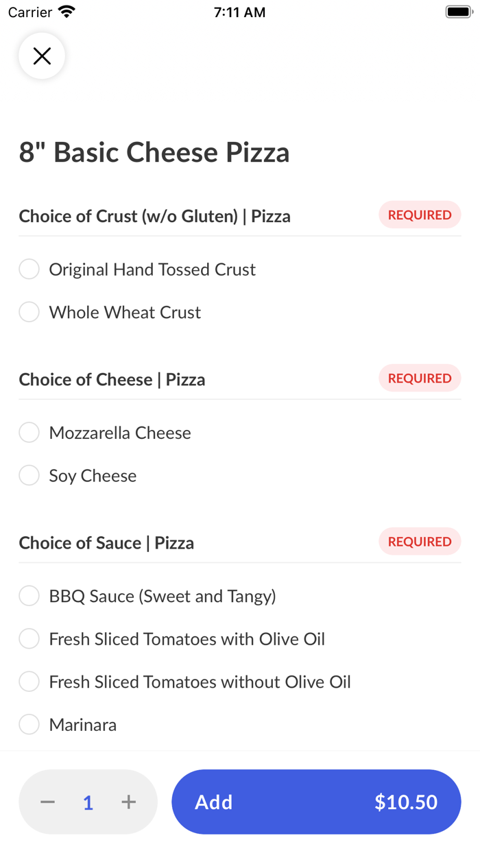Click the Wi-Fi icon in status bar

(65, 11)
